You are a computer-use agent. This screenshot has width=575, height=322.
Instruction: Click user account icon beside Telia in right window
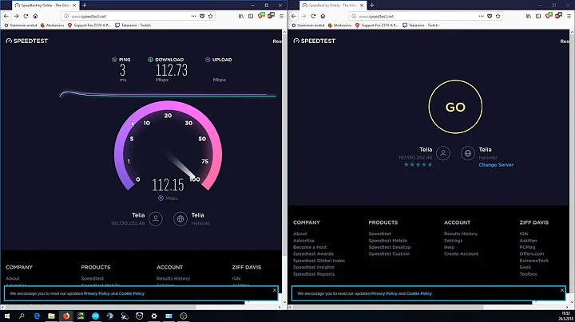coord(443,153)
